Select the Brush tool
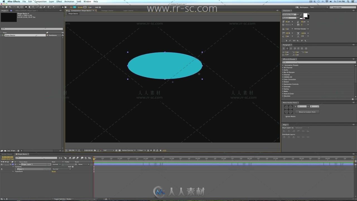The width and height of the screenshot is (357, 201). [38, 7]
